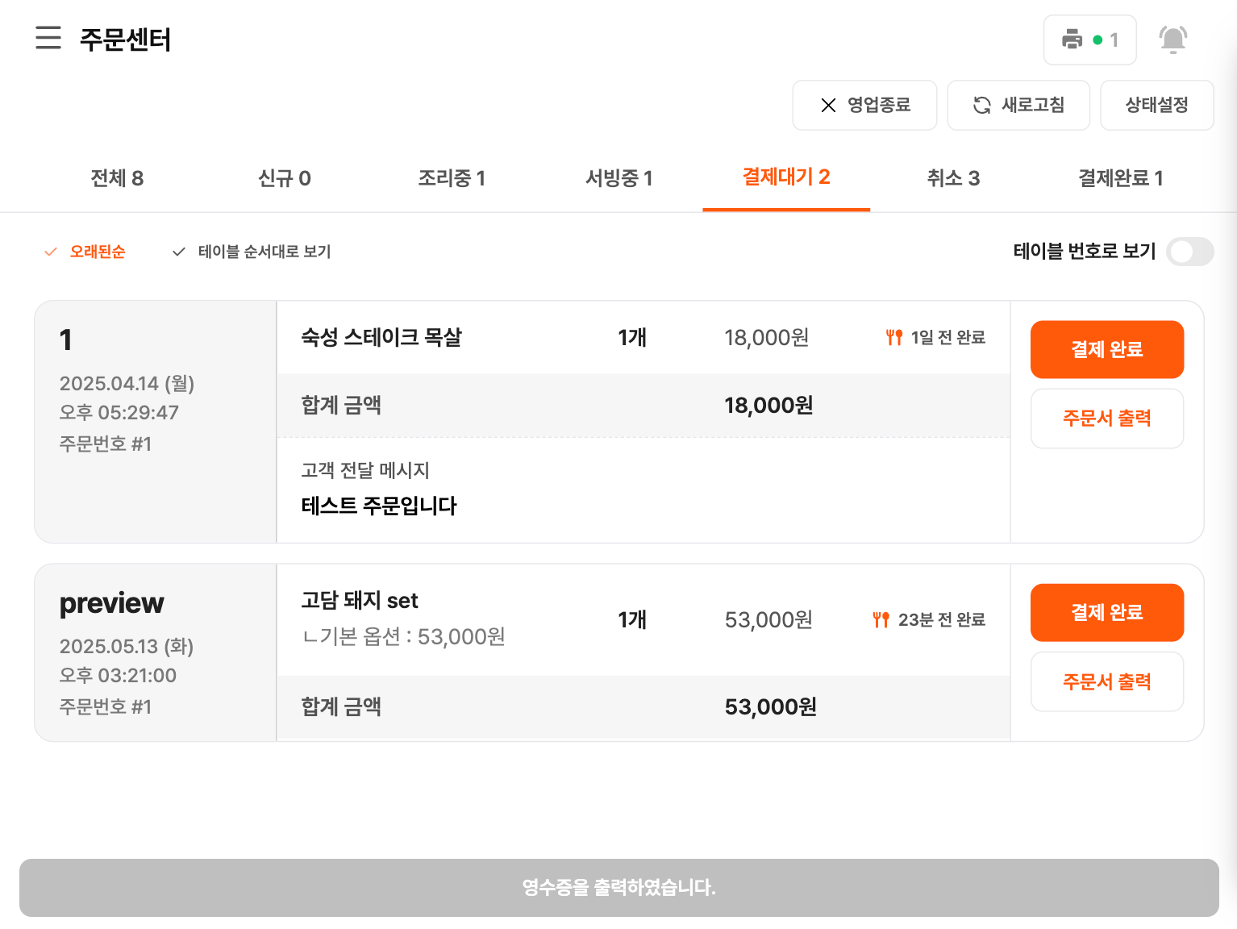Click table number 1 heading

pos(66,340)
